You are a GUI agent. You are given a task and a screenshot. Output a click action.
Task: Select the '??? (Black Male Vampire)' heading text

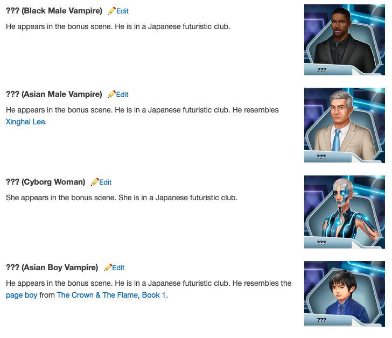54,11
